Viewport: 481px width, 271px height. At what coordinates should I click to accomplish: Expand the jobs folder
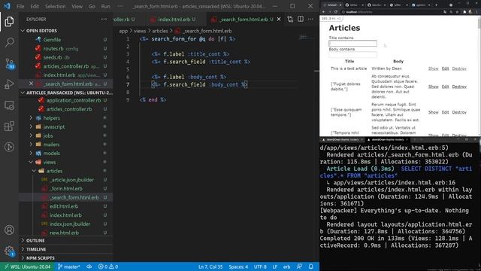pos(48,135)
